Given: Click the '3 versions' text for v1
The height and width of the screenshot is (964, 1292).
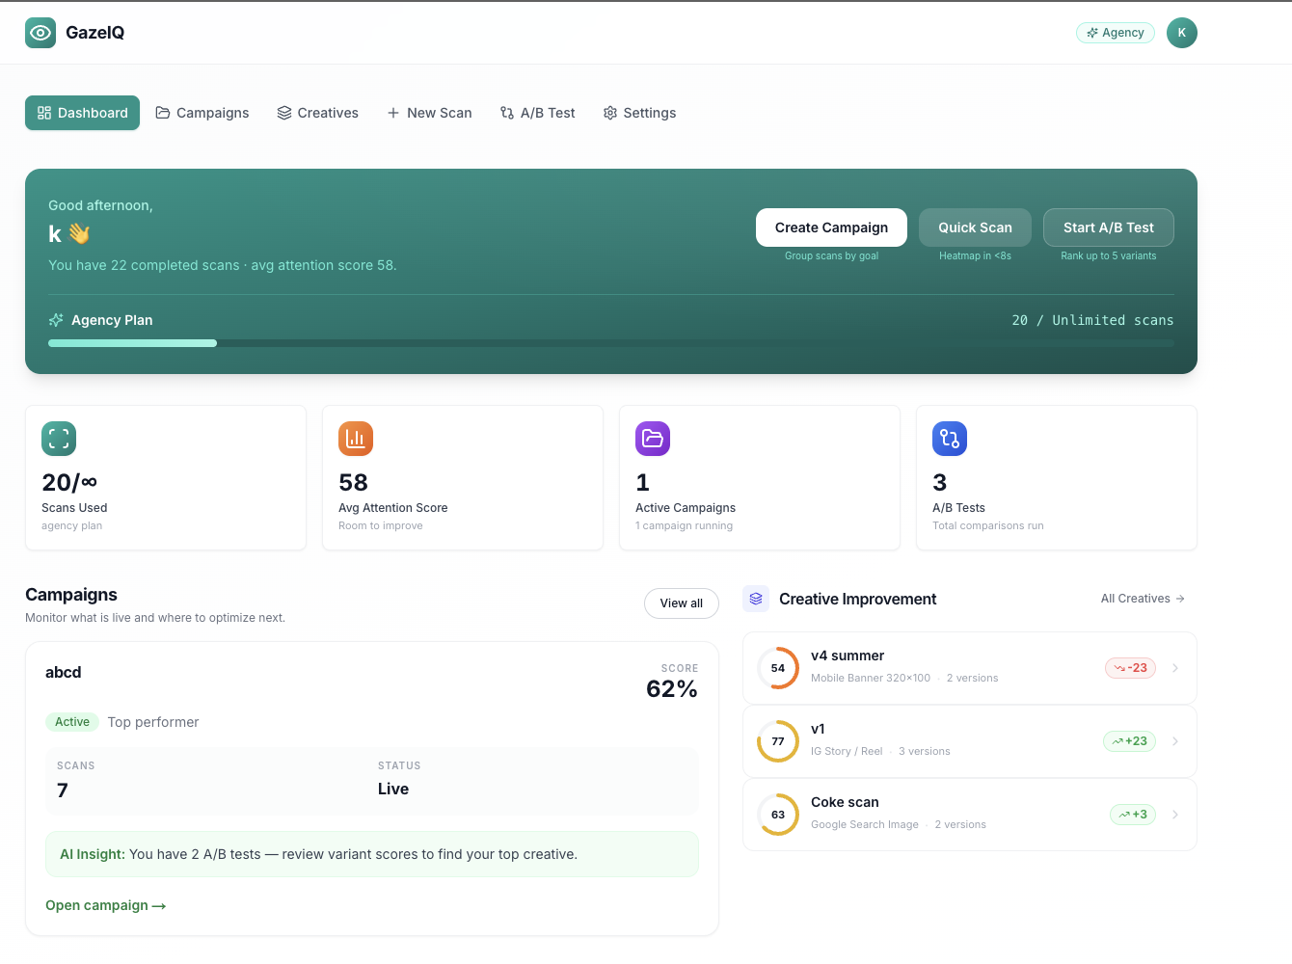Looking at the screenshot, I should [925, 751].
